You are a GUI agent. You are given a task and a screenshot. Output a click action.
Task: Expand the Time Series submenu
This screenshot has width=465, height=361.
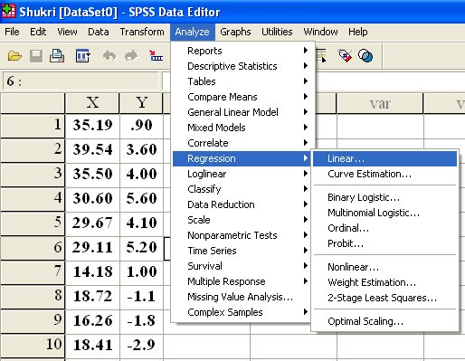tap(242, 251)
